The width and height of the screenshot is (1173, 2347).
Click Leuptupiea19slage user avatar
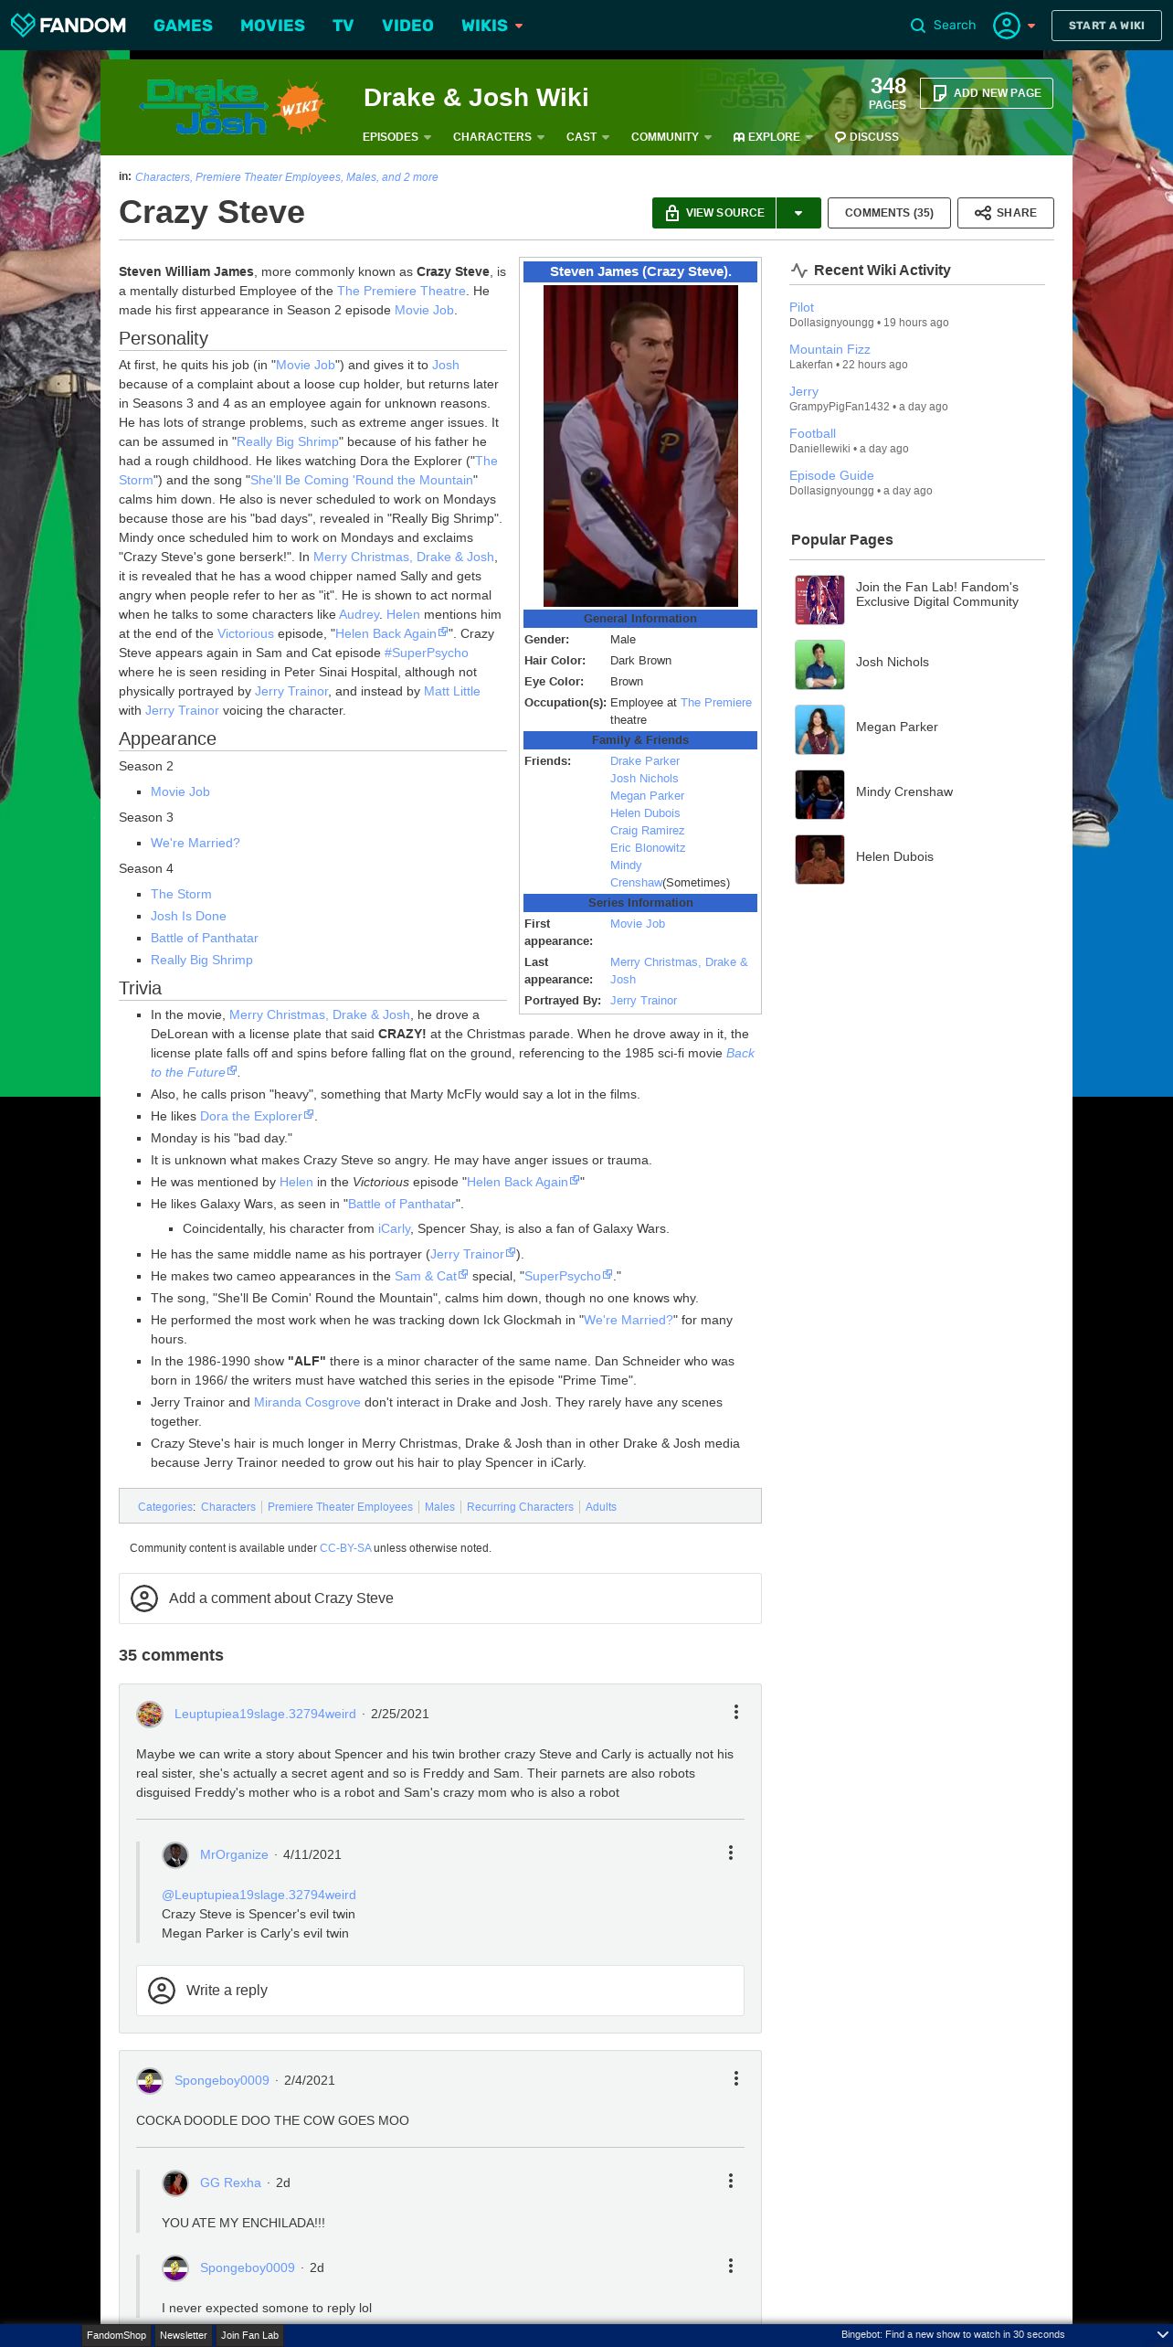click(150, 1715)
